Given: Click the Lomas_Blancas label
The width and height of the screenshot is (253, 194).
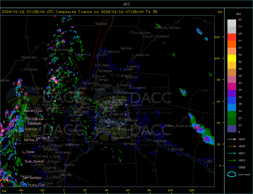Looking at the screenshot, I should coord(177,126).
